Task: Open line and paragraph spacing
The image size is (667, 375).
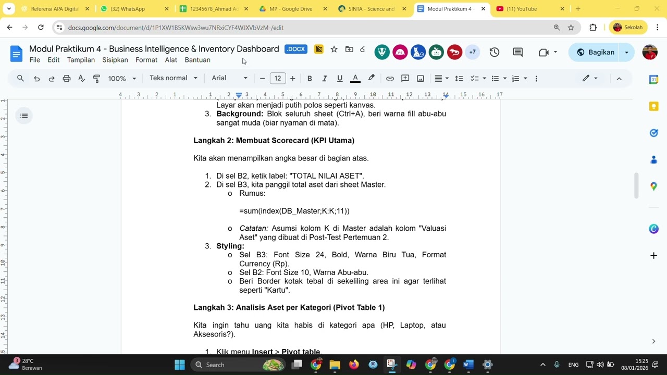Action: point(459,78)
